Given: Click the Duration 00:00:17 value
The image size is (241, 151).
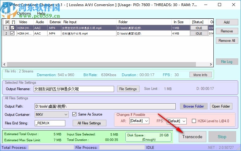Looking at the screenshot, I should 147,75.
